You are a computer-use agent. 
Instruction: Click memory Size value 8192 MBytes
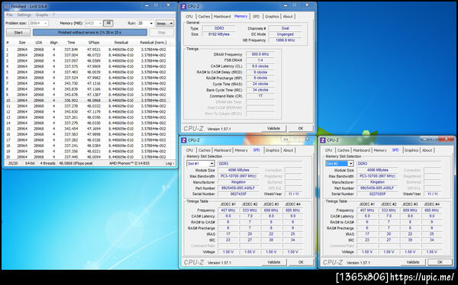(219, 34)
